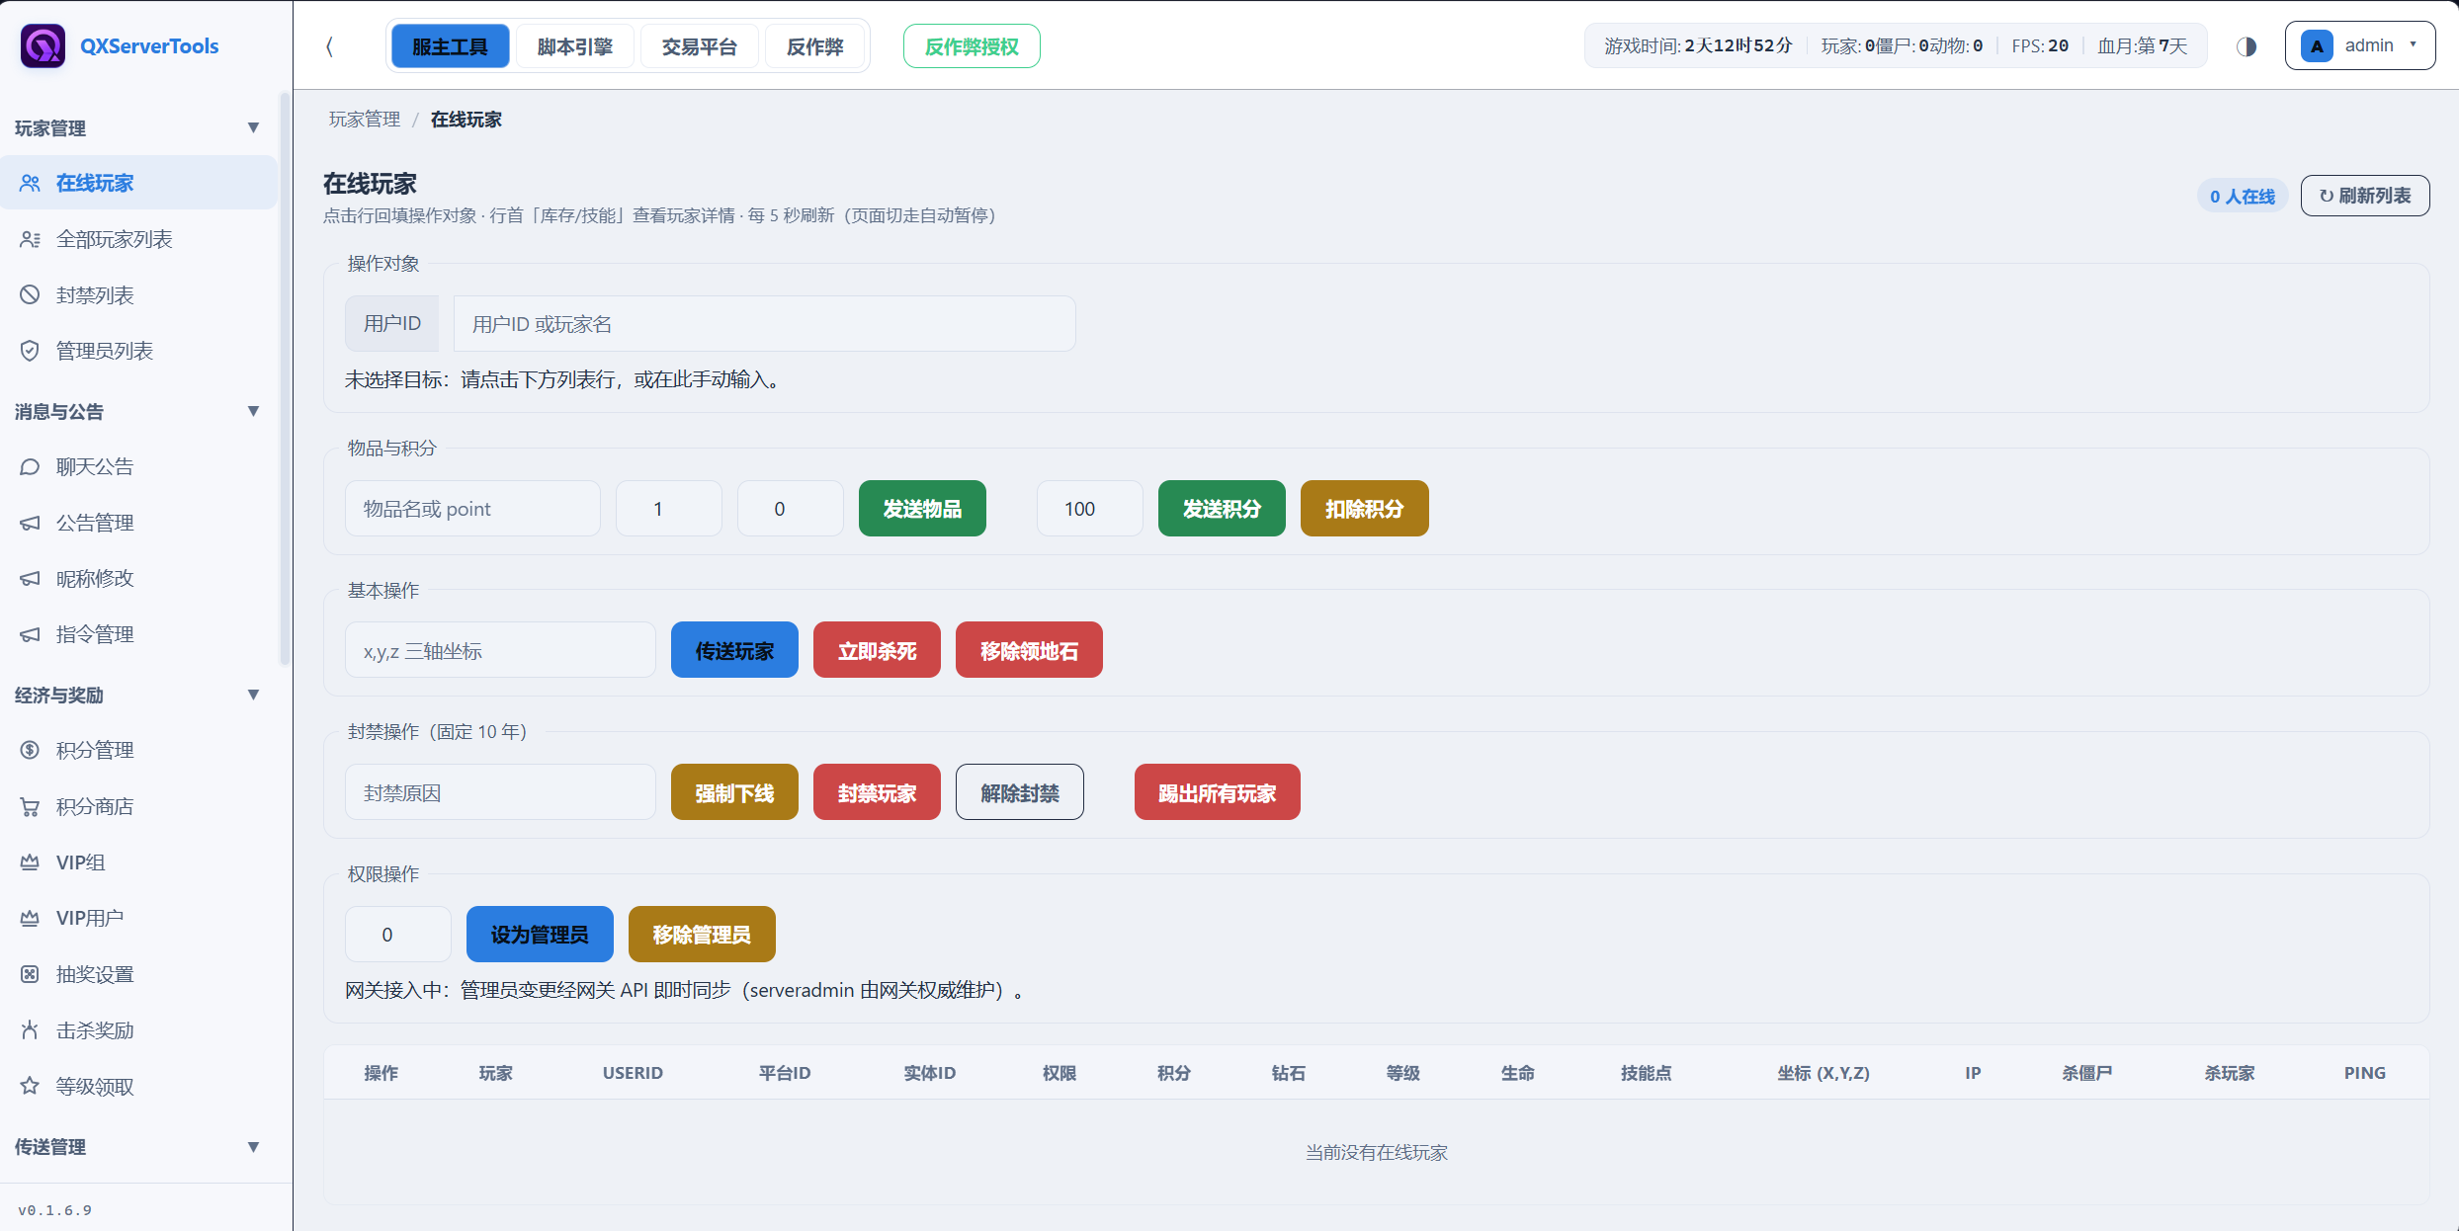Focus the 封禁原因 input field

click(500, 792)
